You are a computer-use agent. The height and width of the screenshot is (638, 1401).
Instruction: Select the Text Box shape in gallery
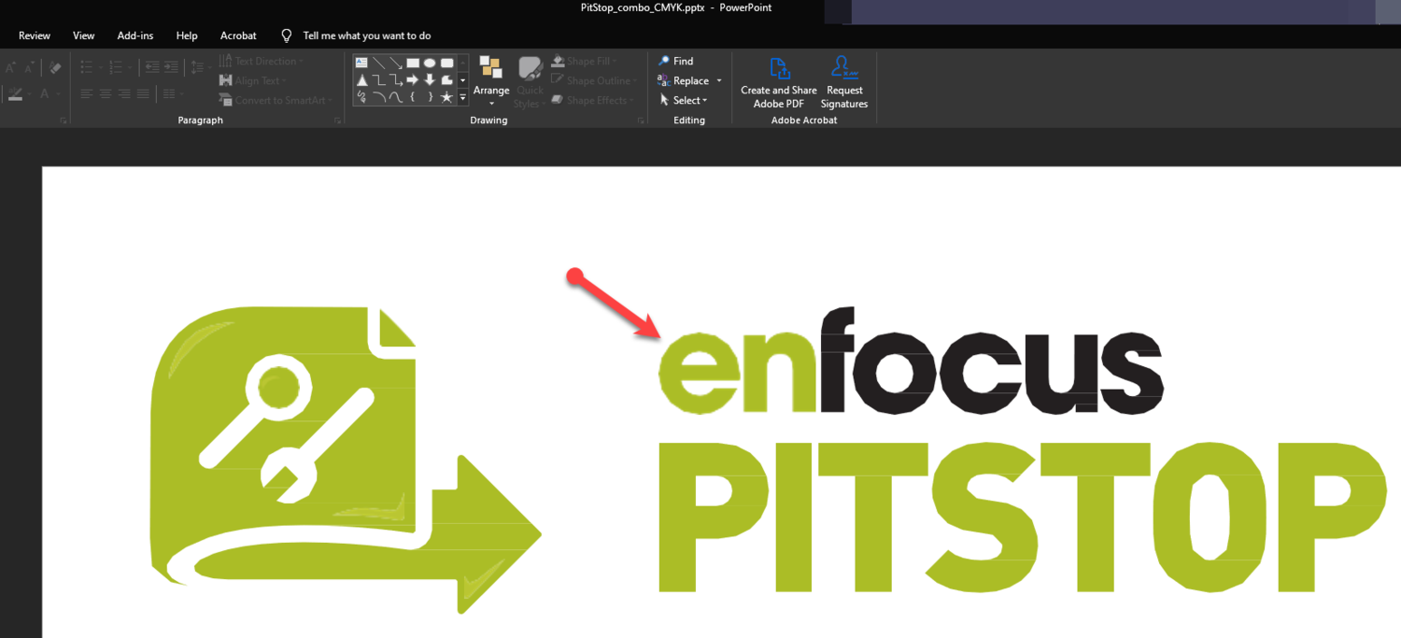click(361, 63)
